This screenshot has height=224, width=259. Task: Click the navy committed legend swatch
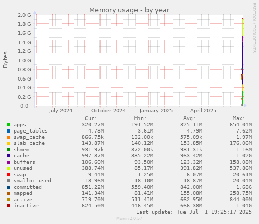9,187
